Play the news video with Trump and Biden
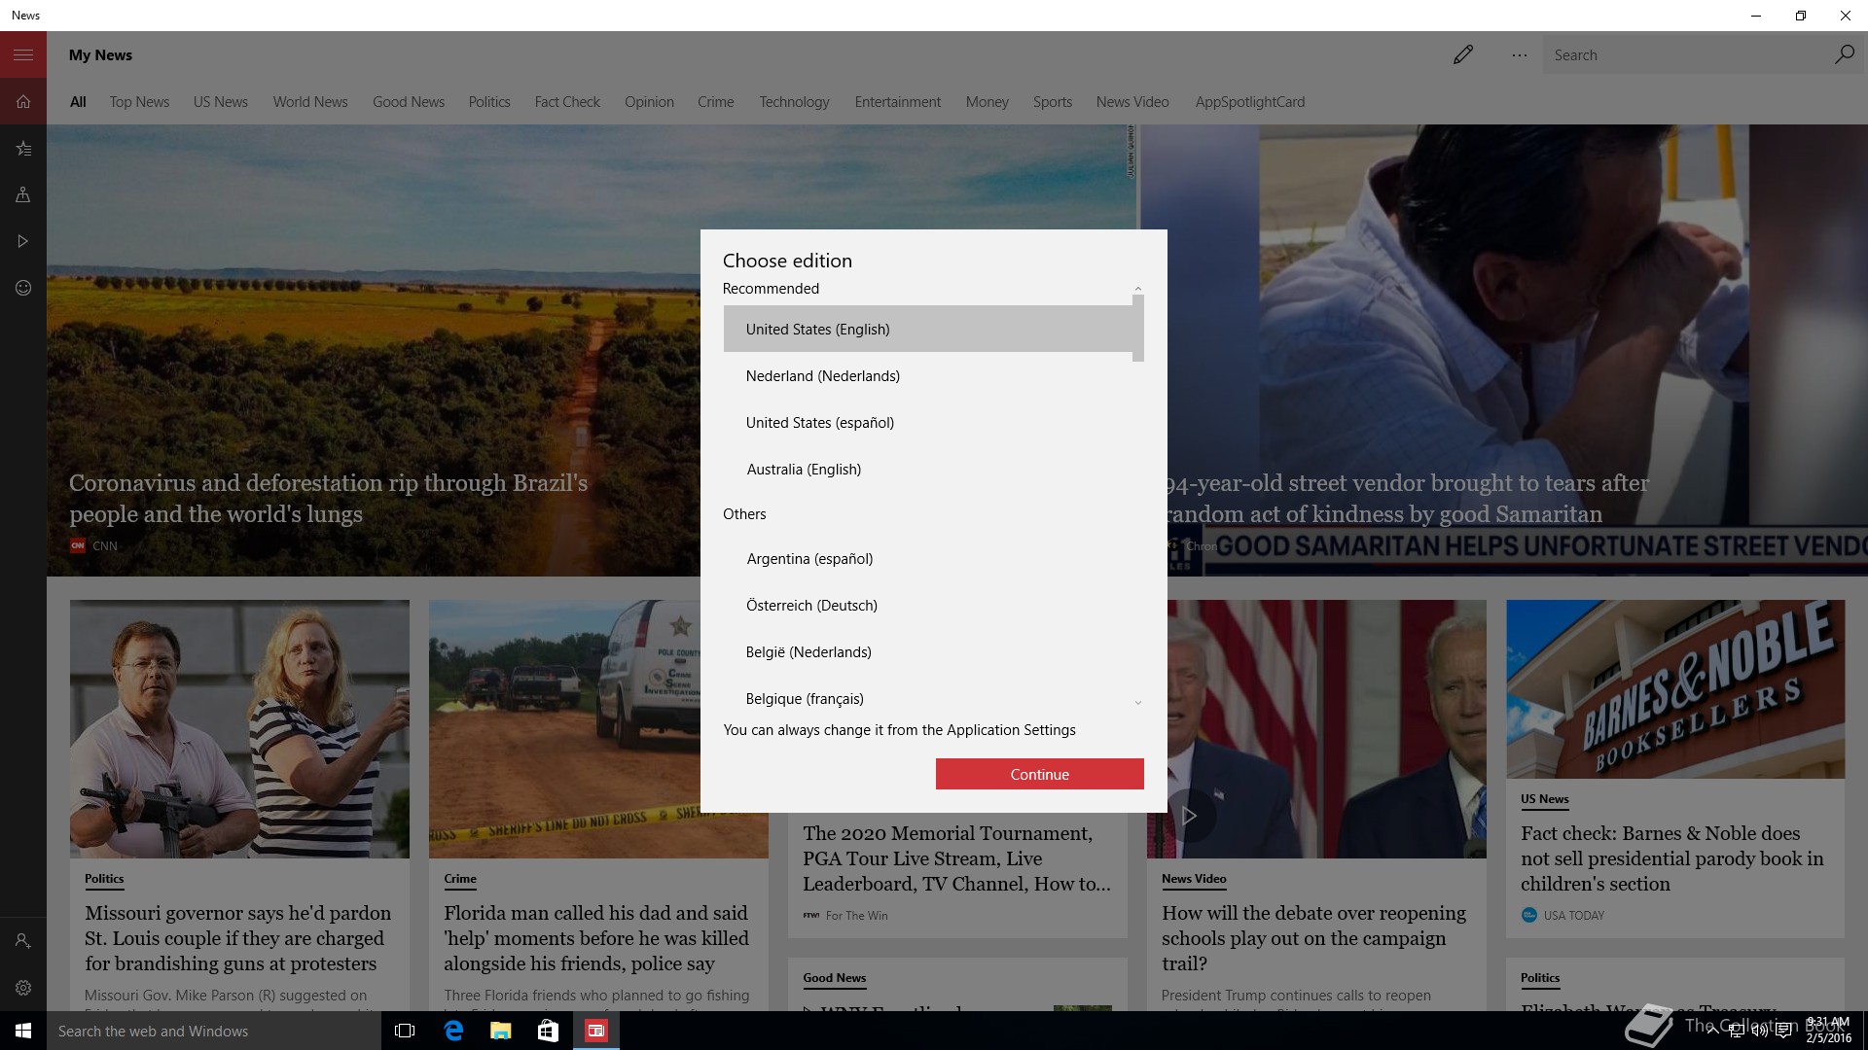This screenshot has height=1050, width=1868. pos(1188,815)
